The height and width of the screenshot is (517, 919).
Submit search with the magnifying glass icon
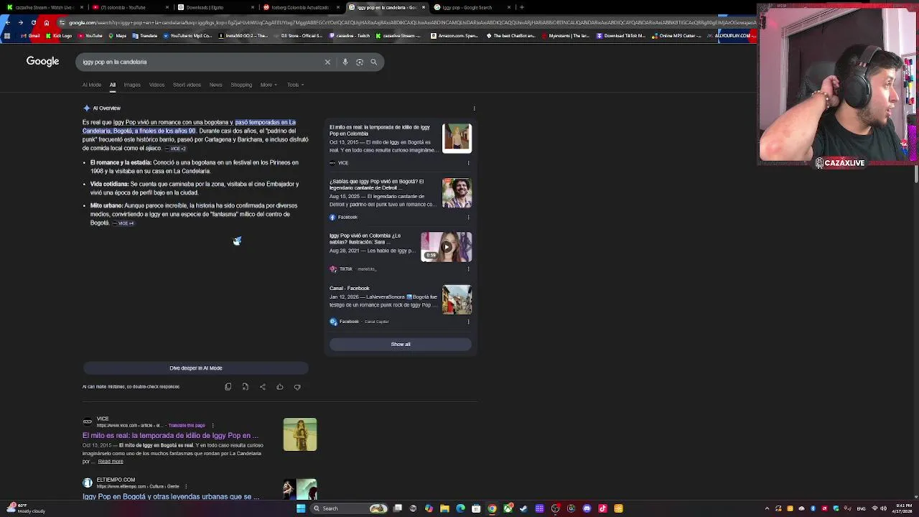(374, 62)
